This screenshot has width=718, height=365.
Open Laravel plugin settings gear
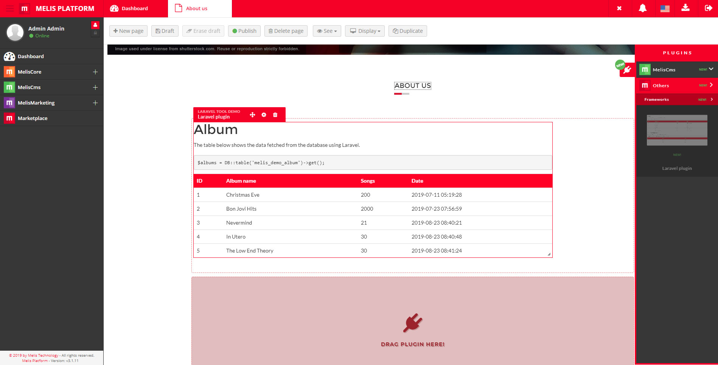264,115
